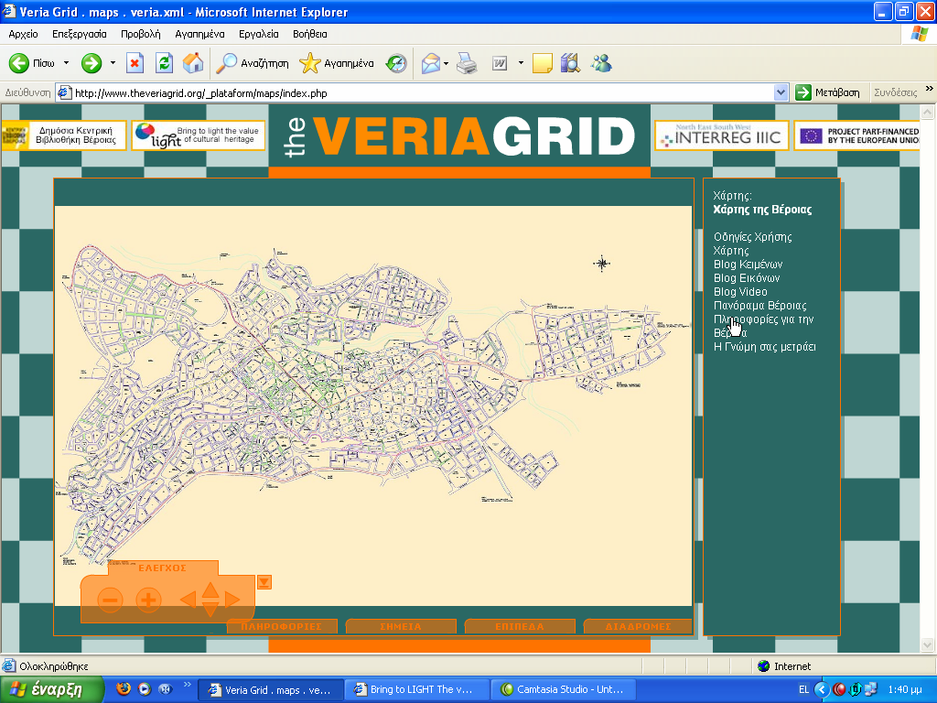Open the Βοήθεια menu
The height and width of the screenshot is (703, 937).
click(309, 34)
